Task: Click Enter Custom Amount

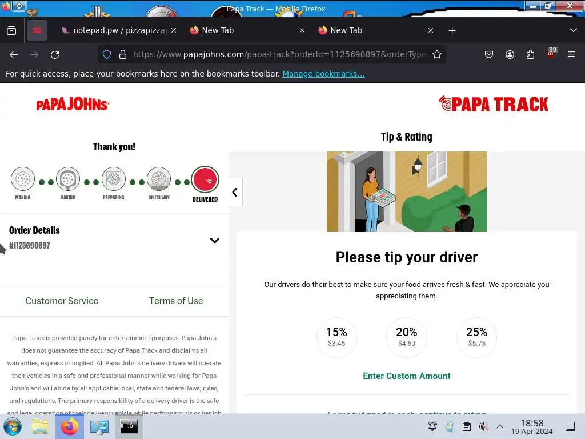Action: (x=406, y=376)
